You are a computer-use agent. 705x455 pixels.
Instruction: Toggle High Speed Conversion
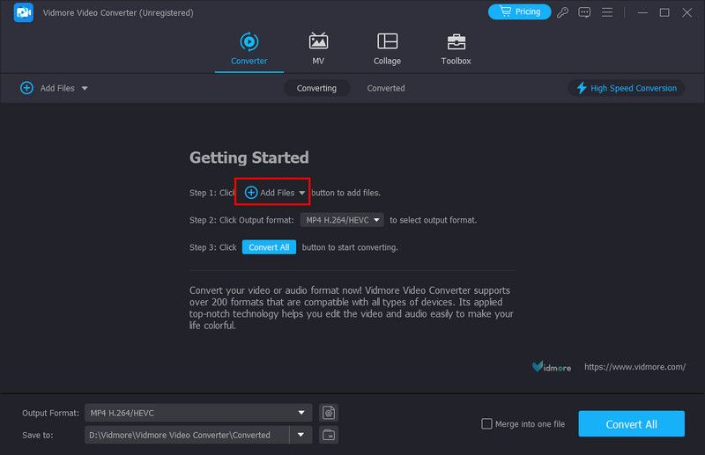[x=627, y=88]
